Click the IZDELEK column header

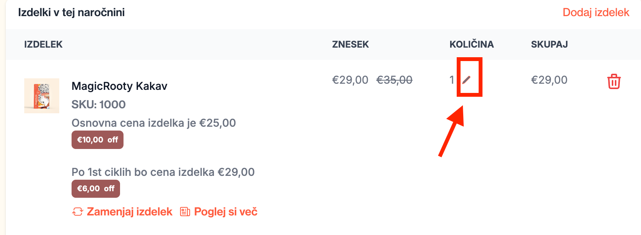tap(43, 45)
